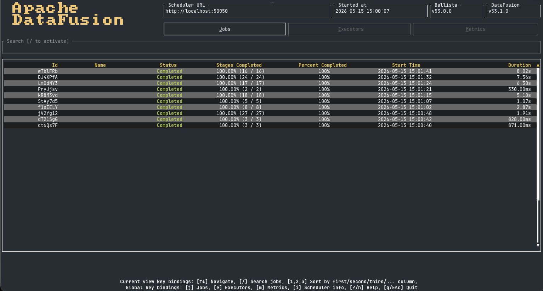Click Completed status of job f1oEELY
The width and height of the screenshot is (543, 291).
170,107
